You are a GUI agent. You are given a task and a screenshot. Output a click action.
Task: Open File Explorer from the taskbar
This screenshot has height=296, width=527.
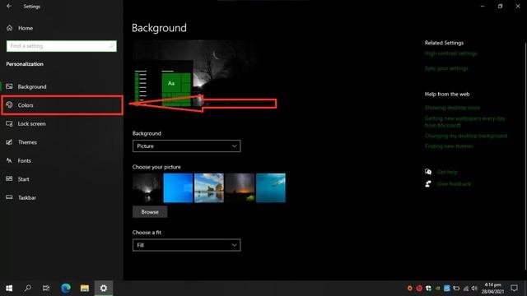[x=85, y=288]
